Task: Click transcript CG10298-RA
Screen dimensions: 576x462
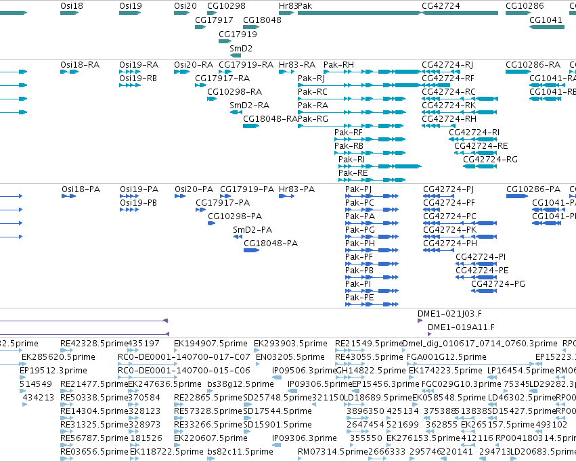Action: coord(235,92)
